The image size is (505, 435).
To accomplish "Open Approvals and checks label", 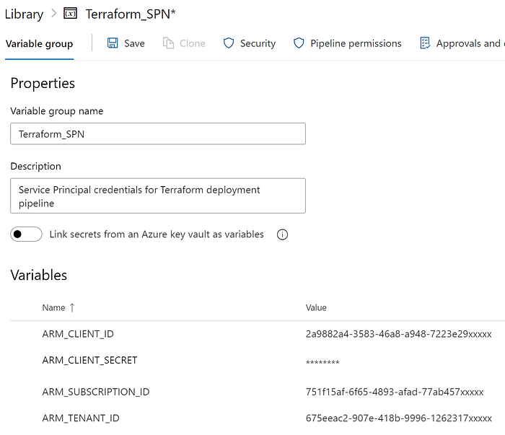I will 470,43.
